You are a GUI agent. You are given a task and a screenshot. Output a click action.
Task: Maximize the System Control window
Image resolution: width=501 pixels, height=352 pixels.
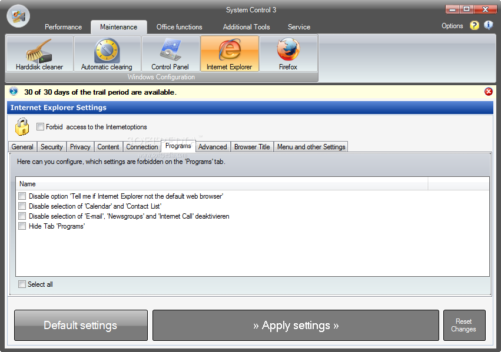point(466,9)
